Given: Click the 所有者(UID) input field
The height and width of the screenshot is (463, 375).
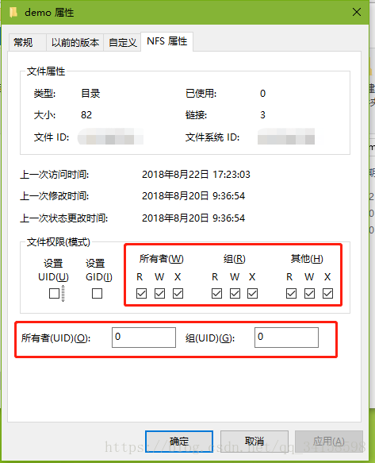Looking at the screenshot, I should click(143, 338).
